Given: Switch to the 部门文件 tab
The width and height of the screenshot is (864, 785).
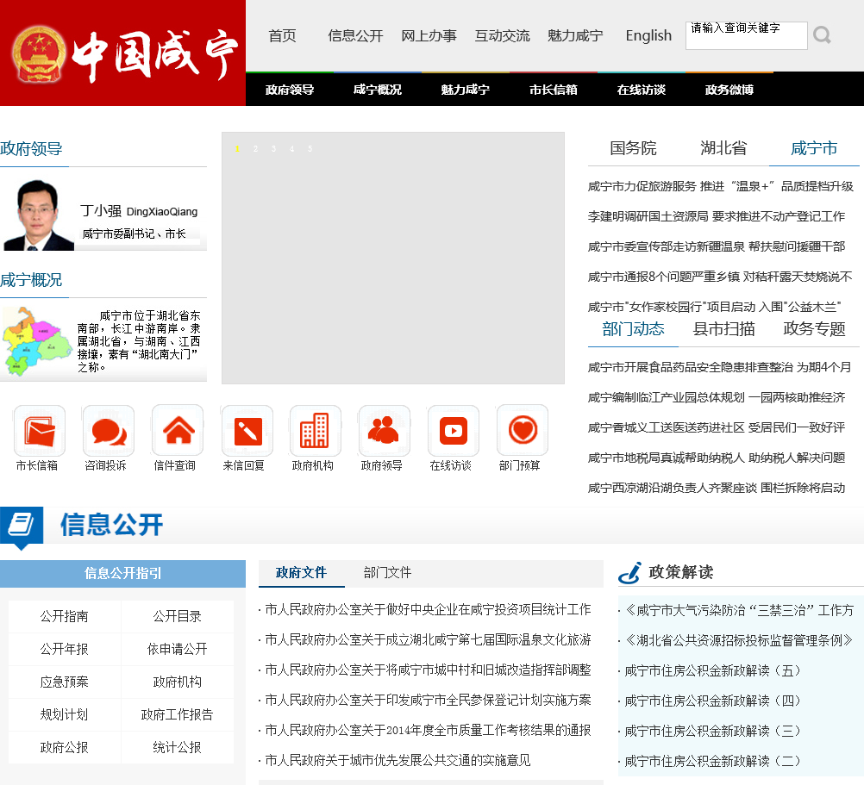Looking at the screenshot, I should point(387,573).
